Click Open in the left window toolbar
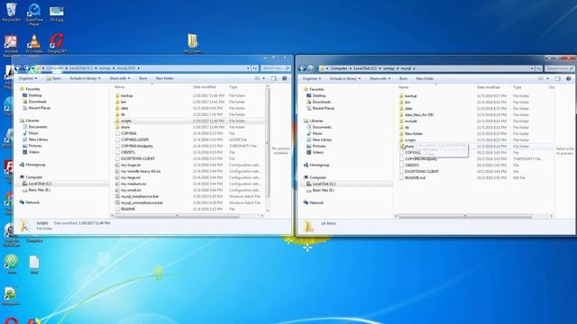Viewport: 577px width, 324px height. (54, 78)
